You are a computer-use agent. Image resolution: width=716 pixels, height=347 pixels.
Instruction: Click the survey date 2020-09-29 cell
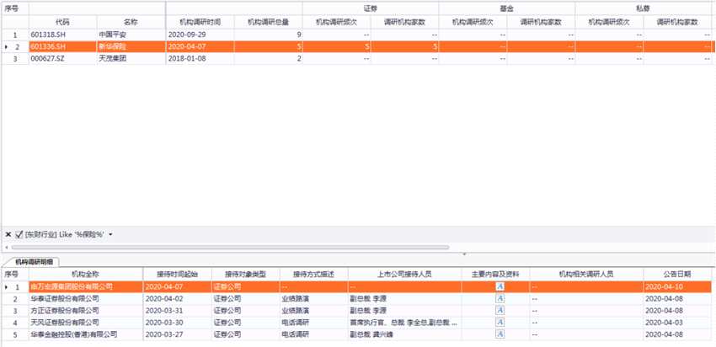click(200, 35)
